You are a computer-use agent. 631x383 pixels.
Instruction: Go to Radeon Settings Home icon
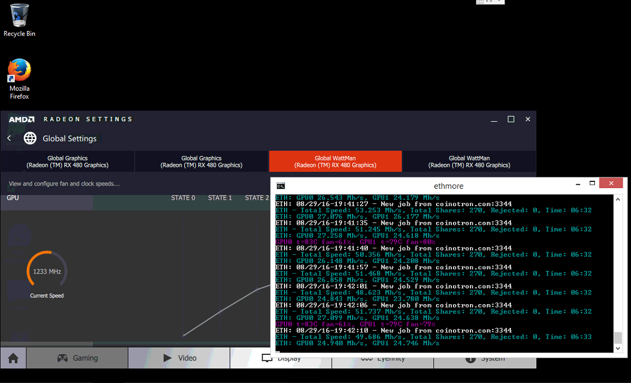(x=14, y=358)
